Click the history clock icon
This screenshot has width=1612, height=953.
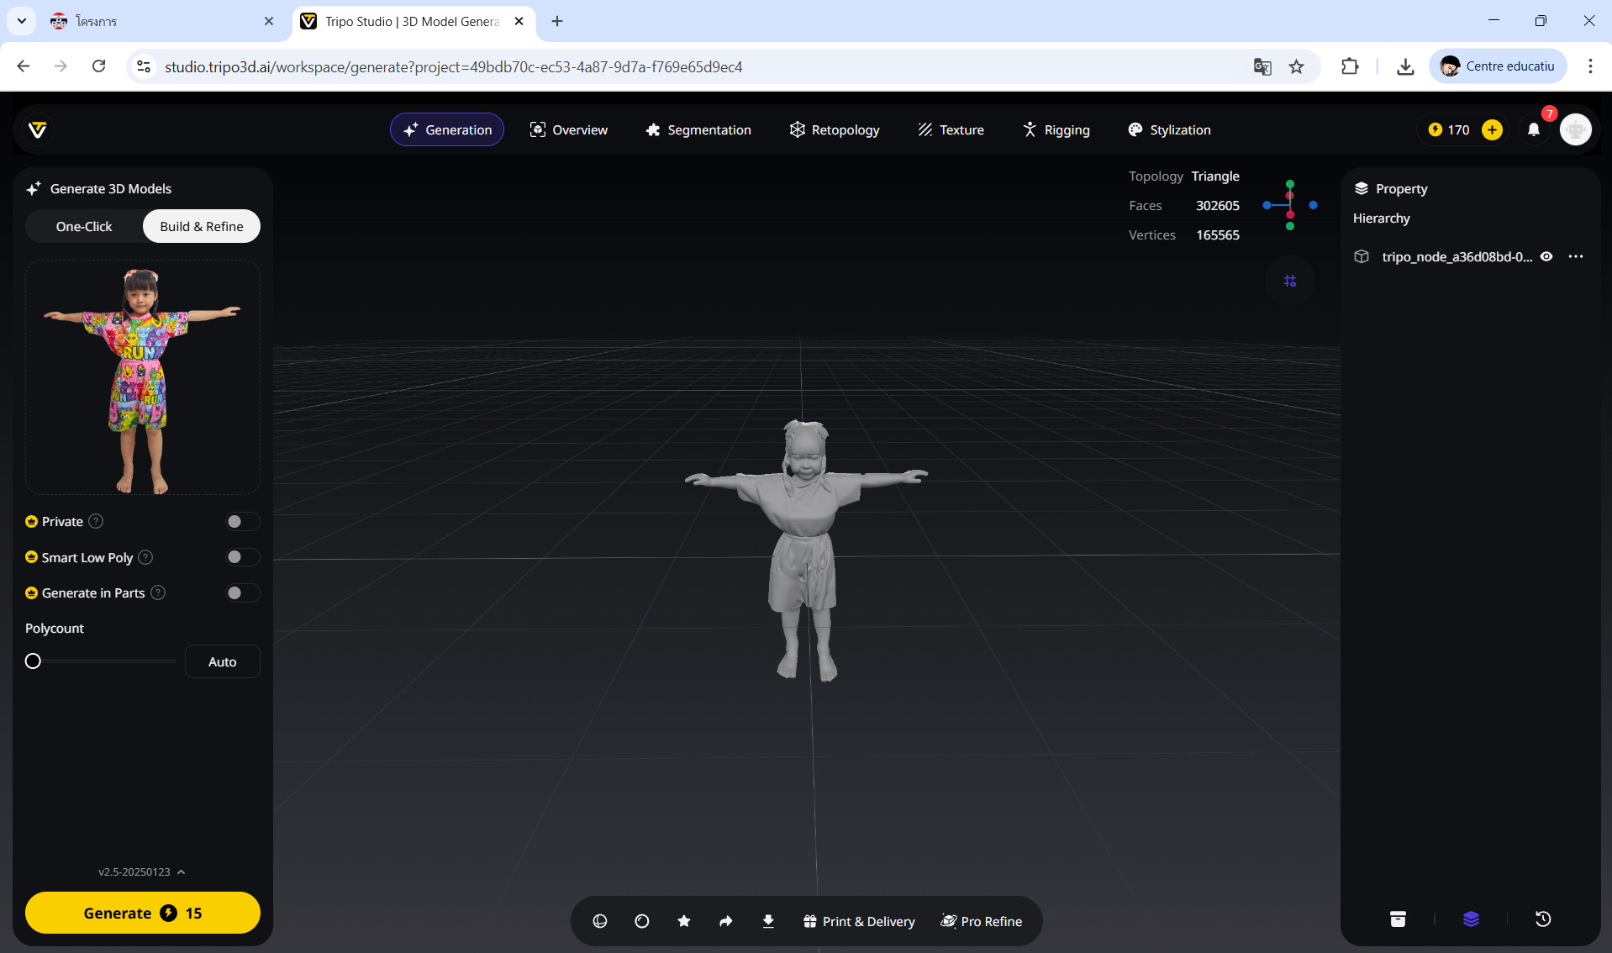pyautogui.click(x=1543, y=919)
